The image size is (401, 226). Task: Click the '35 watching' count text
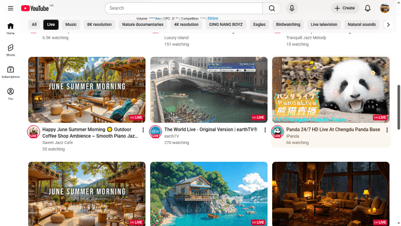(53, 149)
